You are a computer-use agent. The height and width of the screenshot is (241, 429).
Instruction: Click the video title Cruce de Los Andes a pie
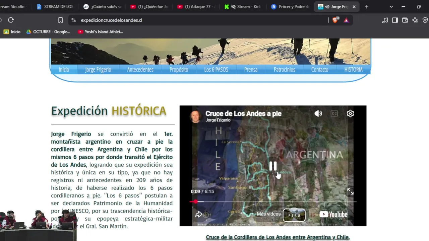point(243,113)
